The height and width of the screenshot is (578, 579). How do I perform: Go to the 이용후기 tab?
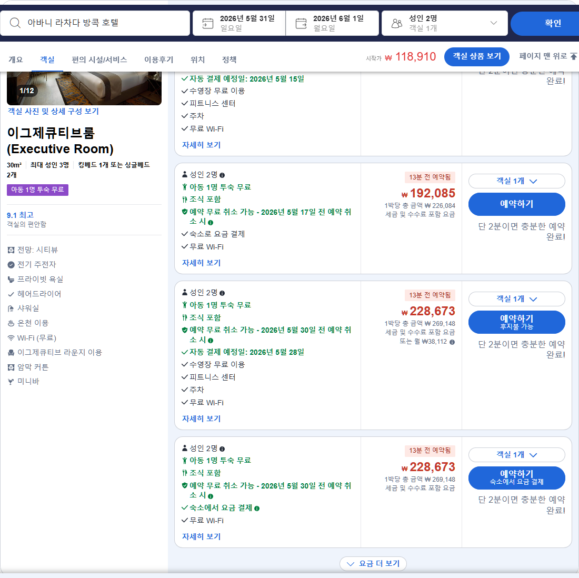[159, 59]
